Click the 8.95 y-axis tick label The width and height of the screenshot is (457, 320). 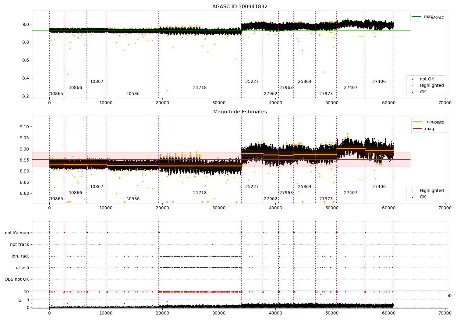(24, 160)
